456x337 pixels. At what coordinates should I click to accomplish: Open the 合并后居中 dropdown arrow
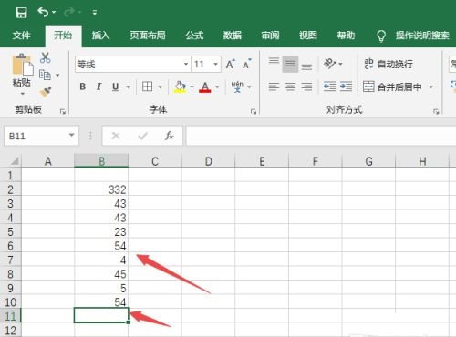point(430,87)
